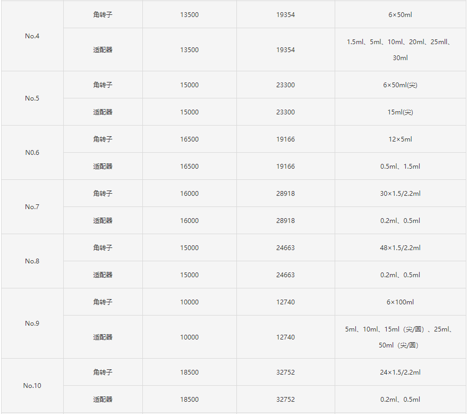Image resolution: width=468 pixels, height=414 pixels.
Task: Click the 48×1.5/2.2ml capacity cell
Action: coord(400,248)
